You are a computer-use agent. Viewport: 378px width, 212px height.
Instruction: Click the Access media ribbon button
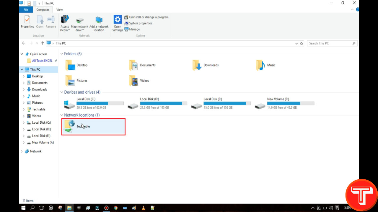(x=65, y=24)
